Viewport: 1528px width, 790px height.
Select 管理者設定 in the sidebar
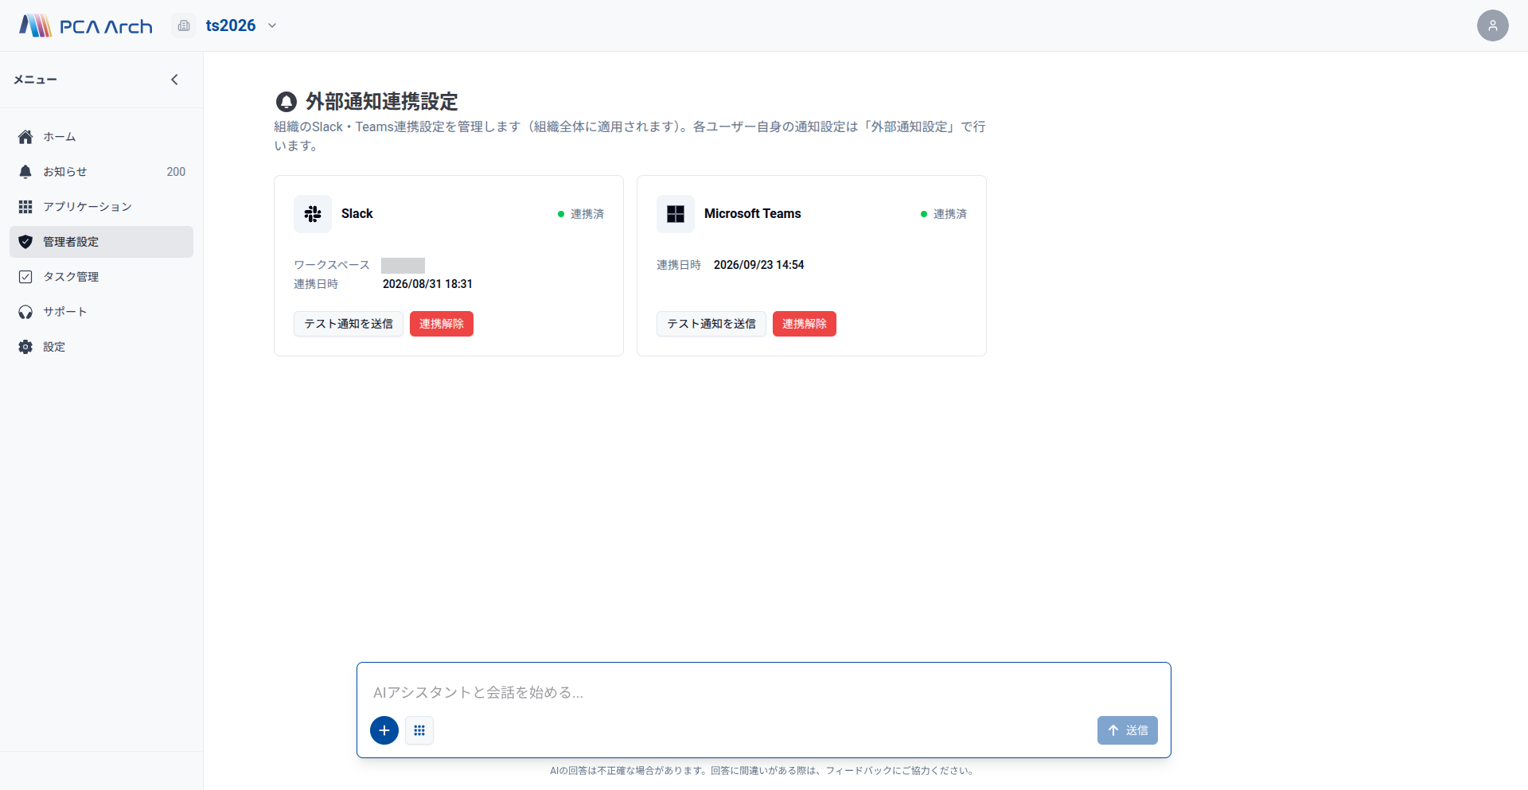pos(101,242)
